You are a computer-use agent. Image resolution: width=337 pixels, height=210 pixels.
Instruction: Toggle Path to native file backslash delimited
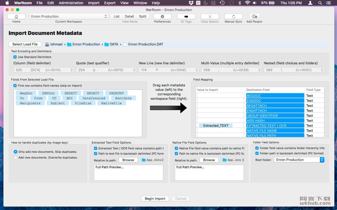pos(176,154)
